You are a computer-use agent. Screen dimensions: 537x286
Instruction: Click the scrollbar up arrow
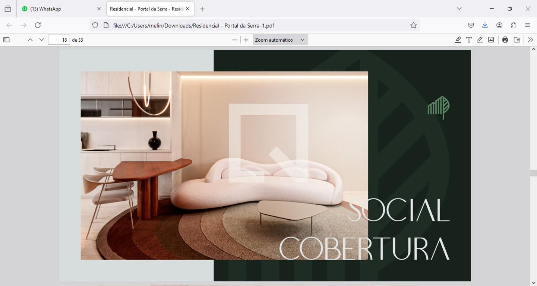coord(533,50)
